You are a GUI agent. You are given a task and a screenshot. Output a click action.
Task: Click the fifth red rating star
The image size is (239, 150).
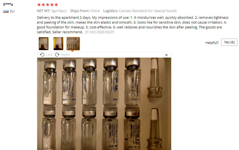click(x=56, y=5)
